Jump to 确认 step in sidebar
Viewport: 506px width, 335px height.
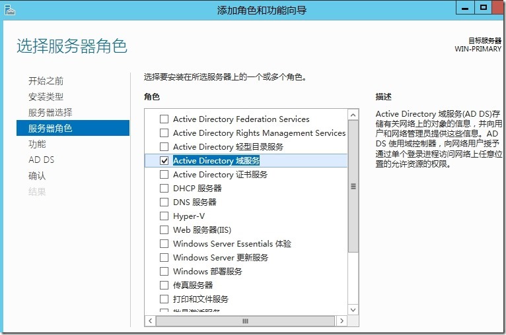coord(37,176)
